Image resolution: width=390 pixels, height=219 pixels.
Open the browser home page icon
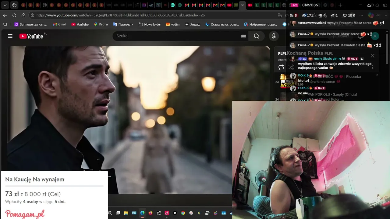point(23,15)
